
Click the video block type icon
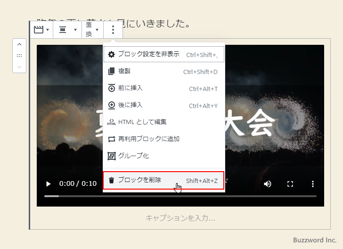click(41, 30)
